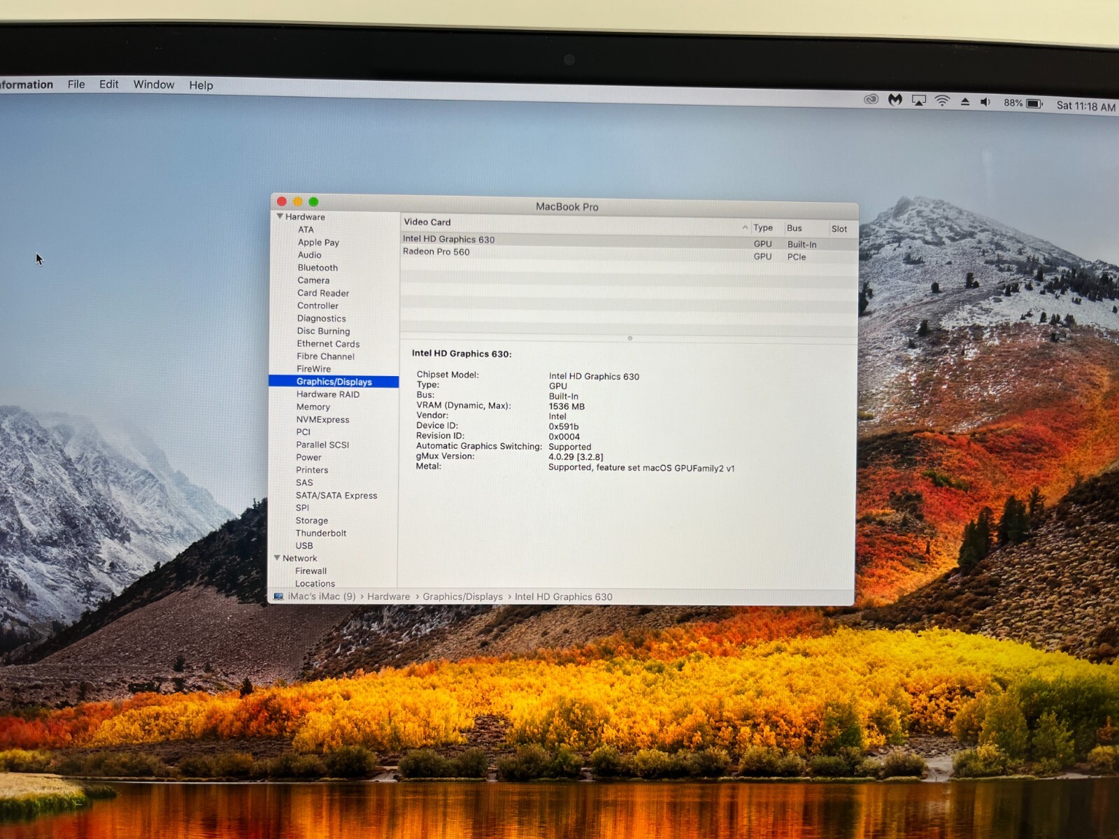1119x839 pixels.
Task: Select SATA/SATA Express in the sidebar
Action: click(x=336, y=495)
